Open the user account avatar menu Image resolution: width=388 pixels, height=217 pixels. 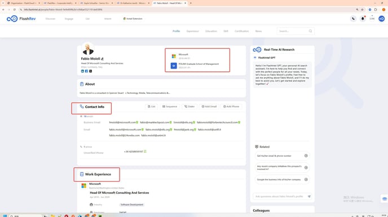(x=381, y=19)
